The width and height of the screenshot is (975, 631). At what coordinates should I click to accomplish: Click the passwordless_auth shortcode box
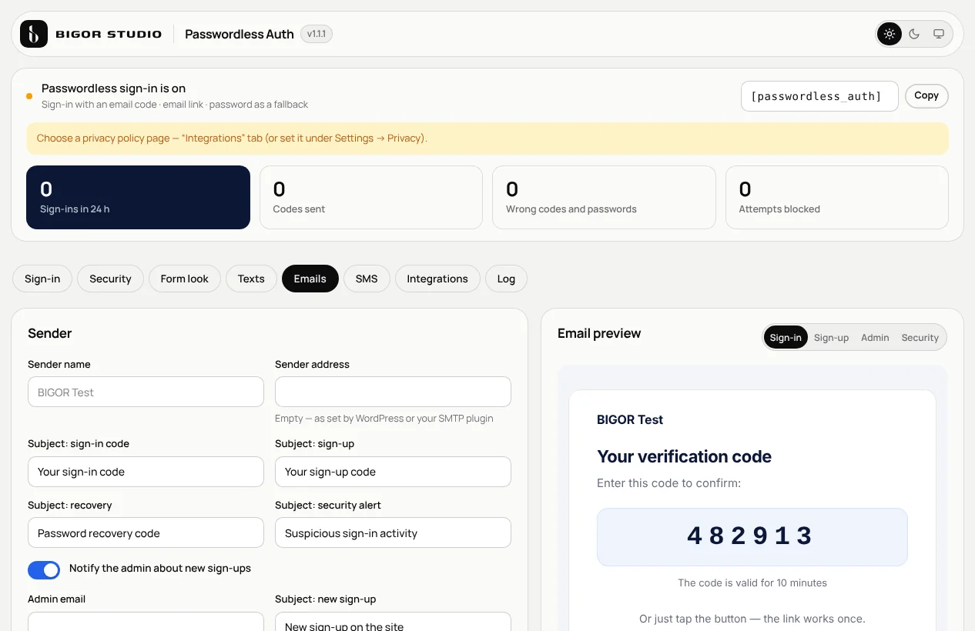[819, 96]
